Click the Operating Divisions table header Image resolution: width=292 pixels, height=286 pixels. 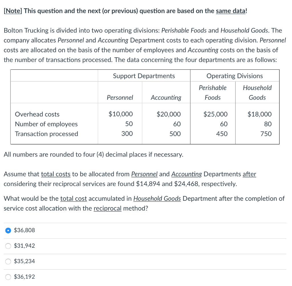click(234, 76)
